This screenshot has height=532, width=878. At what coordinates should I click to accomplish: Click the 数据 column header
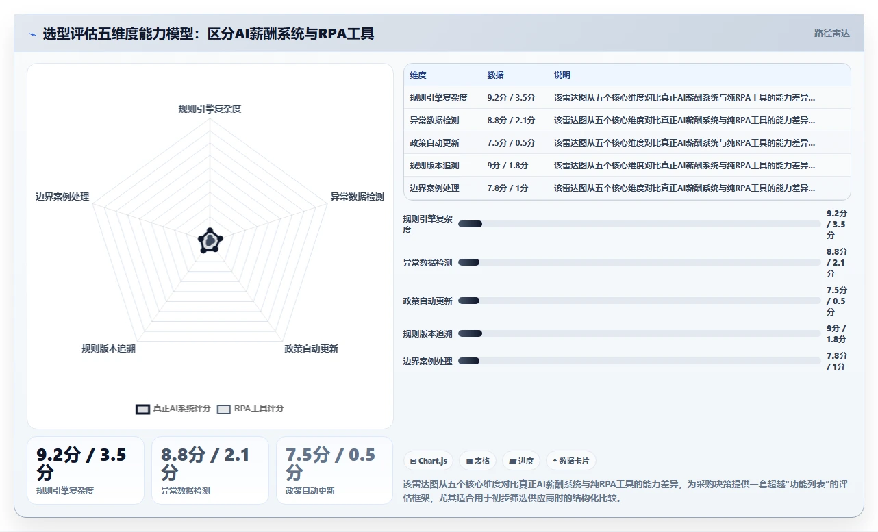pyautogui.click(x=495, y=75)
